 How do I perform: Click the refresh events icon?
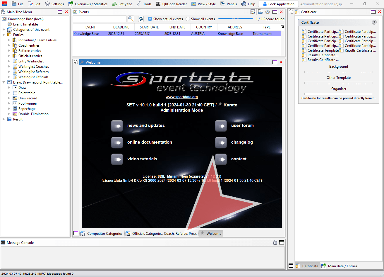click(141, 19)
